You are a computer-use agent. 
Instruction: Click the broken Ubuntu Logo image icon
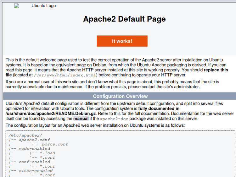coord(17,6)
